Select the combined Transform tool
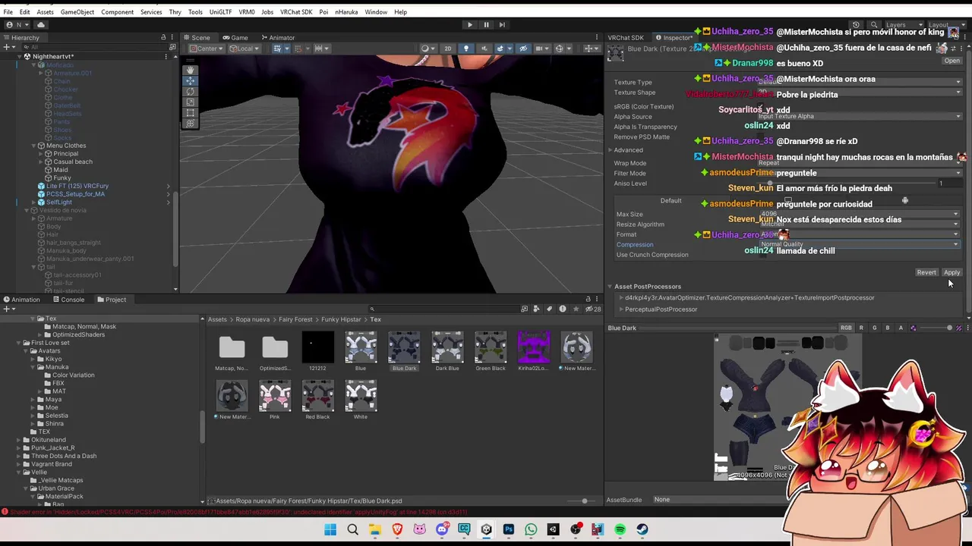The height and width of the screenshot is (546, 972). coord(191,123)
